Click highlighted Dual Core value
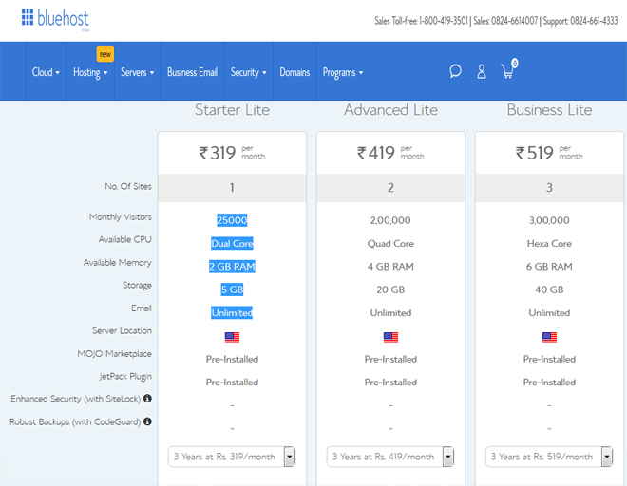 232,243
